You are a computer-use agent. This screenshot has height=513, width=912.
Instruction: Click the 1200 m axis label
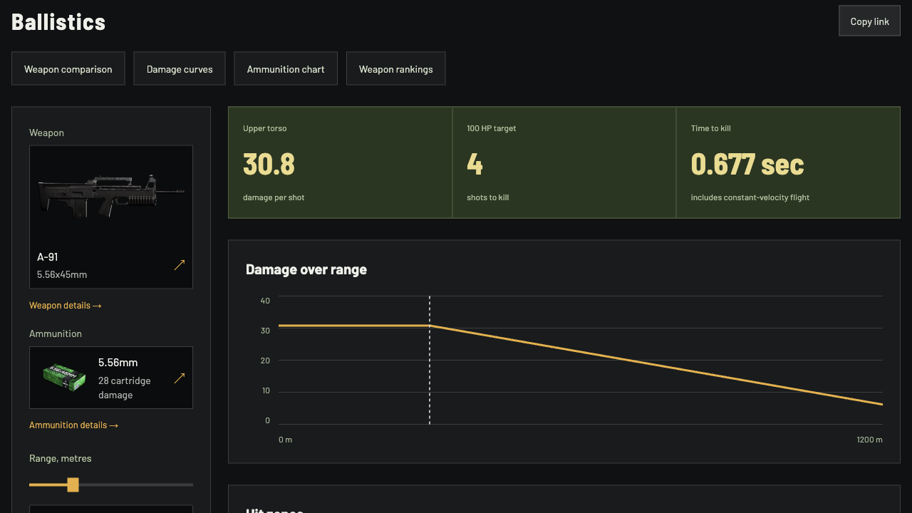869,440
